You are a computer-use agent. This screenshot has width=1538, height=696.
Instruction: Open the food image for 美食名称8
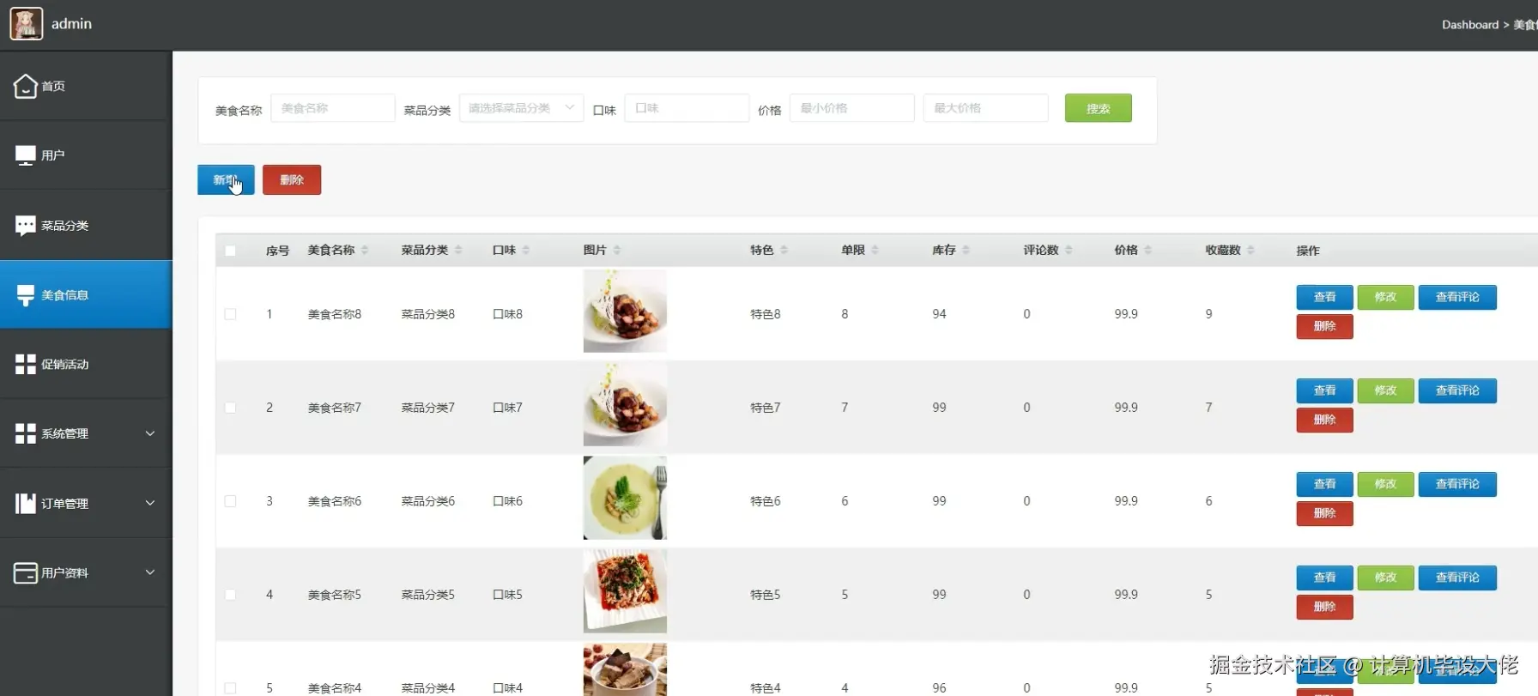[625, 311]
